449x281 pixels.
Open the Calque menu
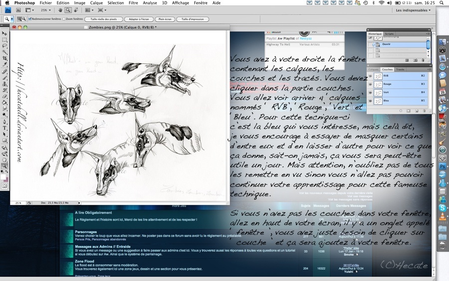click(96, 3)
